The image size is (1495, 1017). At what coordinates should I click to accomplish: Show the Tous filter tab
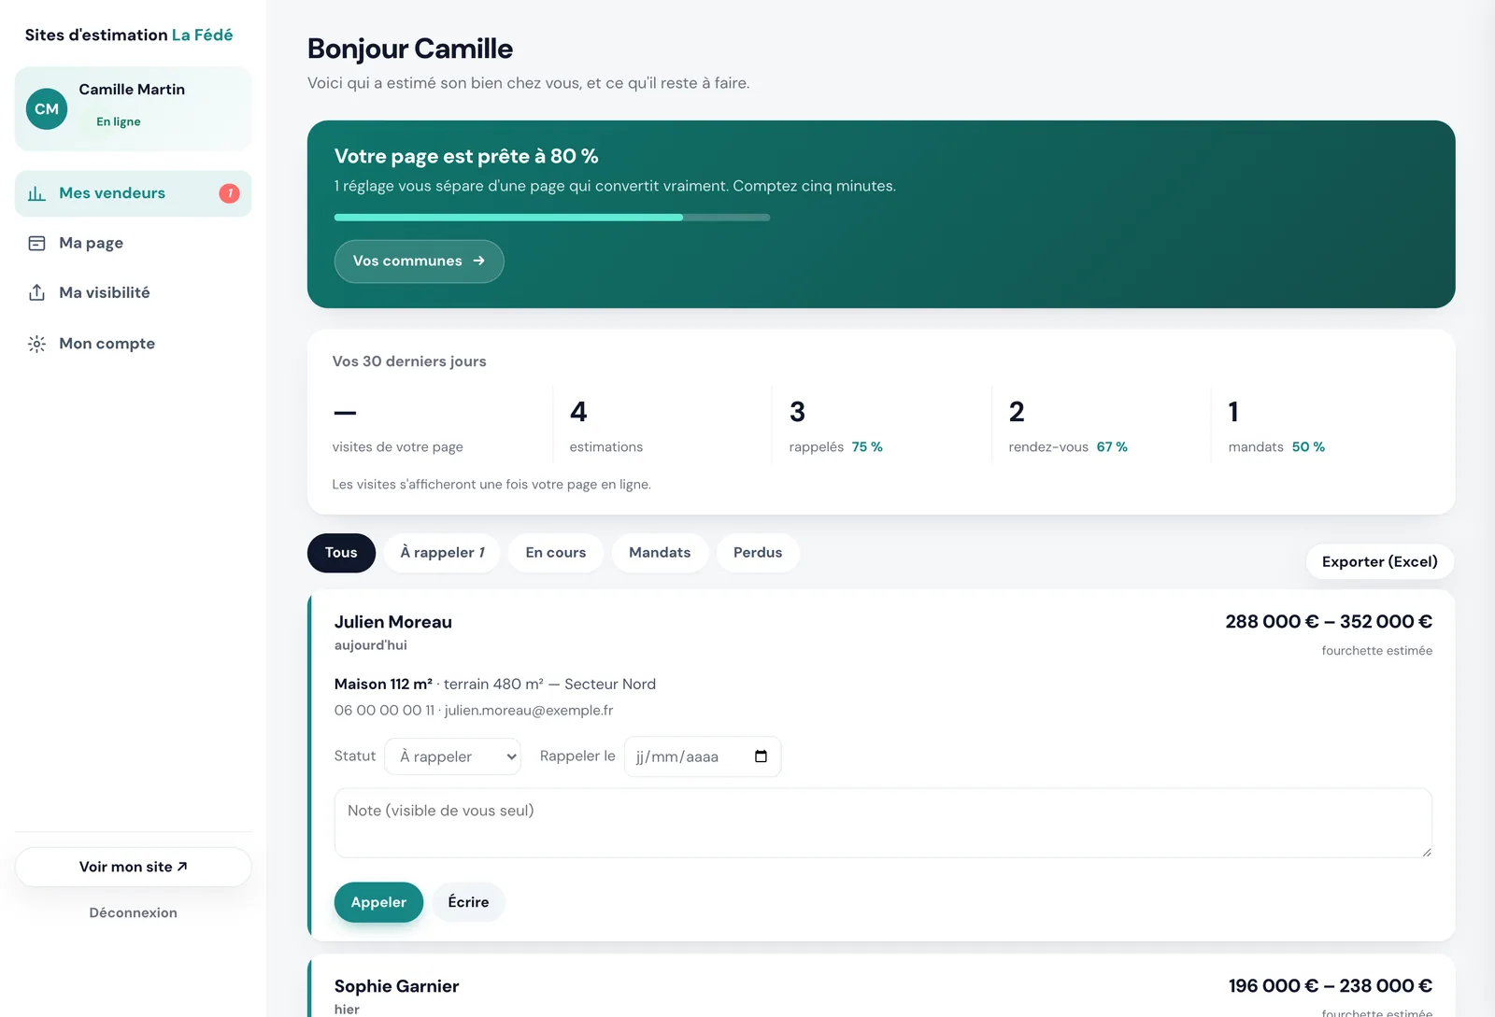341,553
